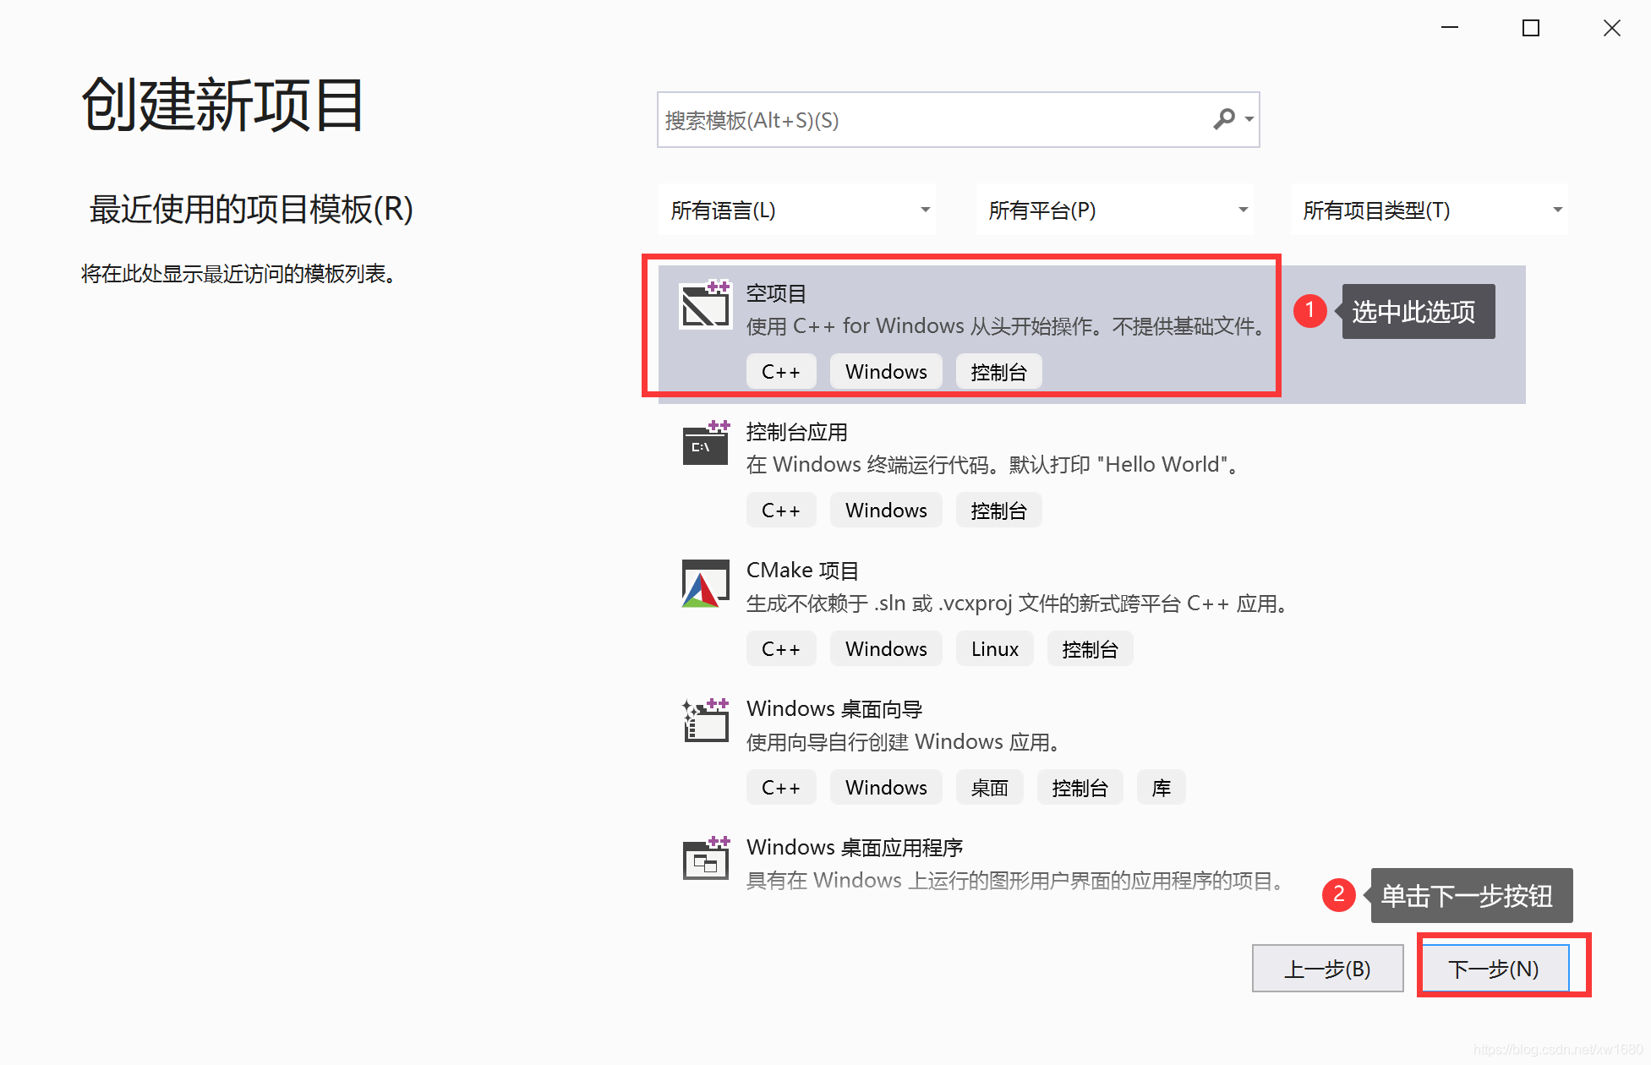
Task: Click the 库 tag under Windows 桌面向导
Action: pos(1162,788)
